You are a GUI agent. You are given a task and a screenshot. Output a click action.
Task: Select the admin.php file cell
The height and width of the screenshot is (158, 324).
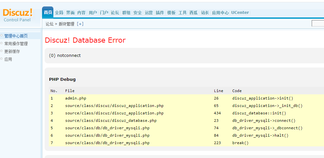(76, 98)
